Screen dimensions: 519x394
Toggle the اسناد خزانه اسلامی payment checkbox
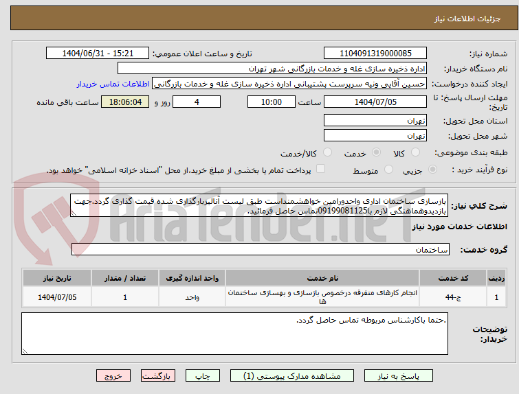click(320, 169)
